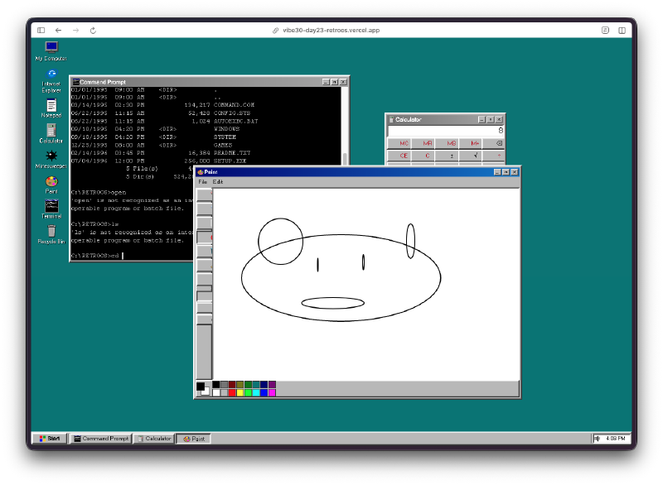This screenshot has width=663, height=485.
Task: Switch to Command Prompt via taskbar button
Action: pyautogui.click(x=100, y=438)
